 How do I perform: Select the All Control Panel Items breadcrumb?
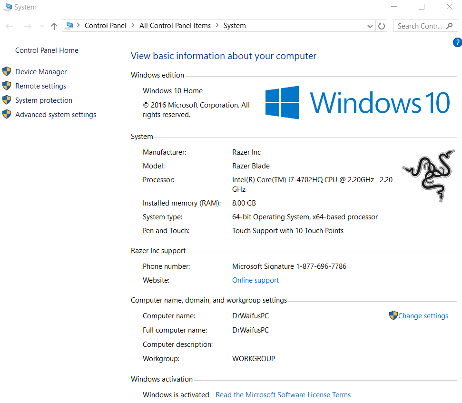175,26
